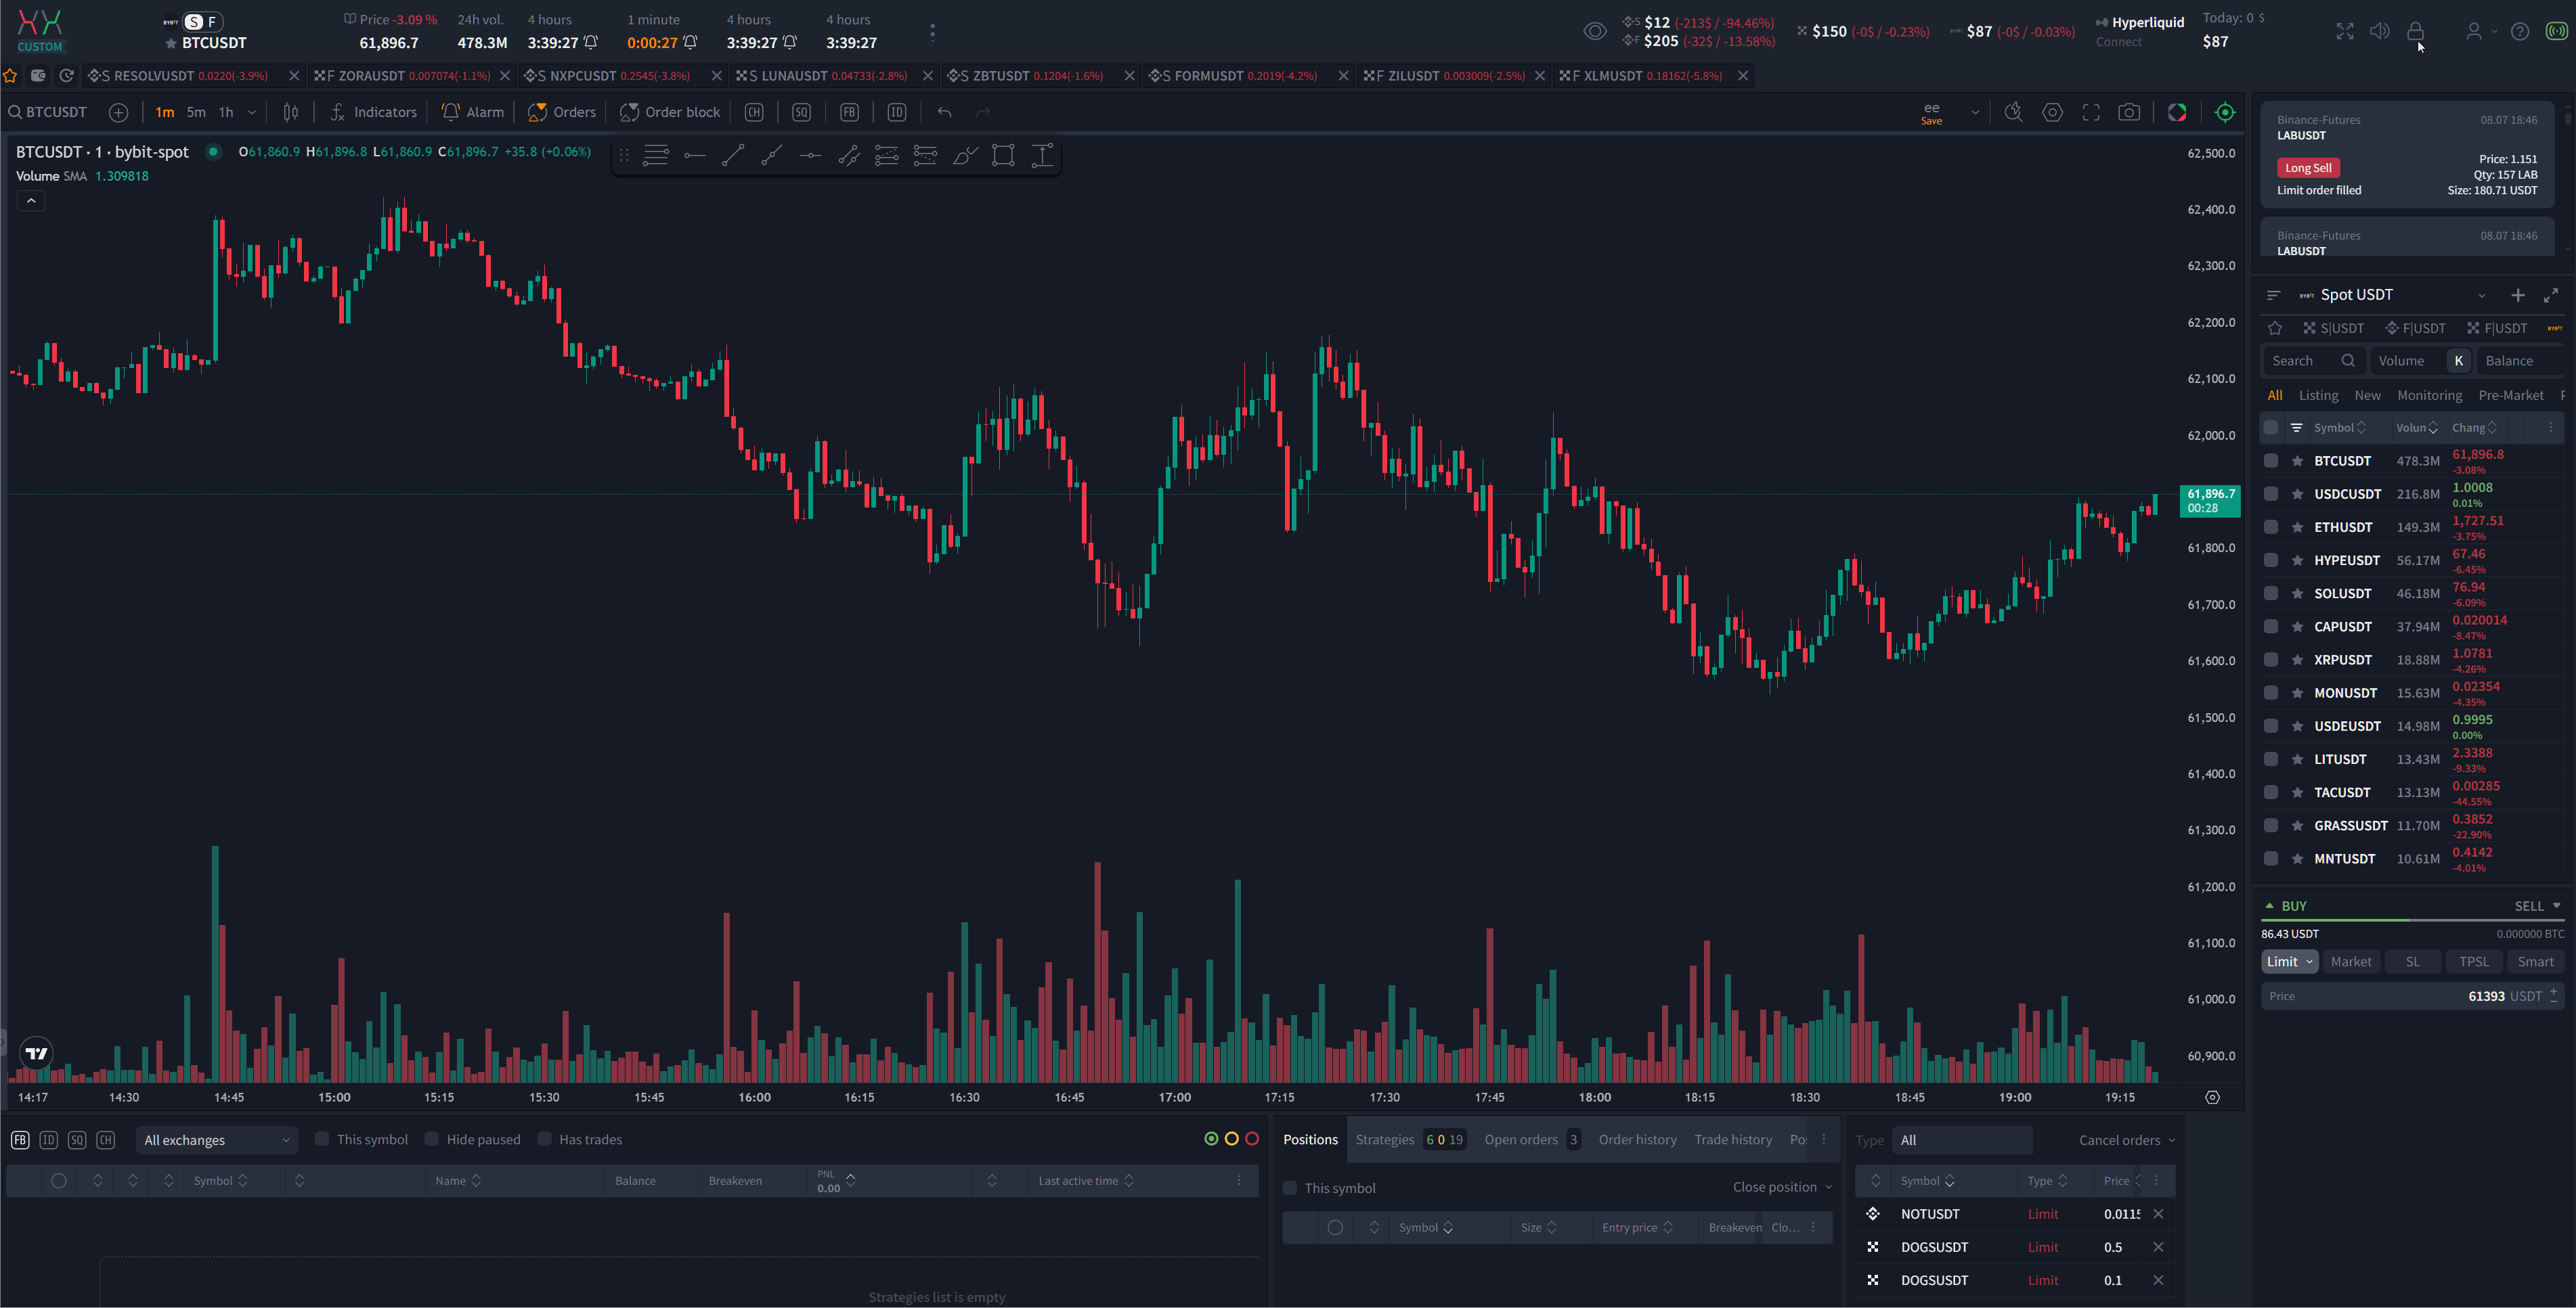Enable the This symbol checkbox for strategies
2576x1308 pixels.
coord(322,1138)
